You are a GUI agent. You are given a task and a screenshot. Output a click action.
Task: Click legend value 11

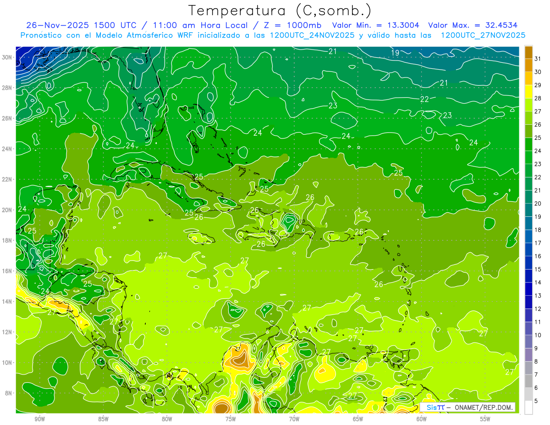coord(538,322)
